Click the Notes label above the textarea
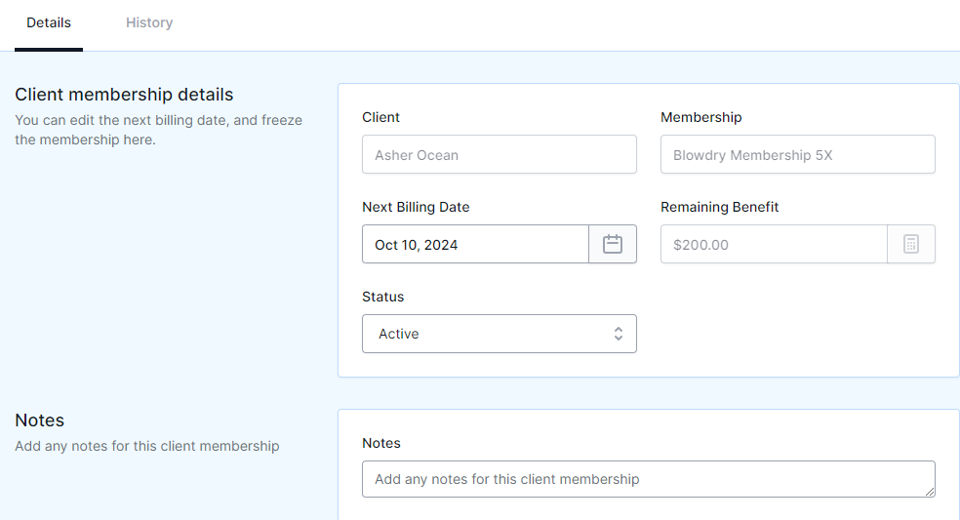 click(x=380, y=444)
